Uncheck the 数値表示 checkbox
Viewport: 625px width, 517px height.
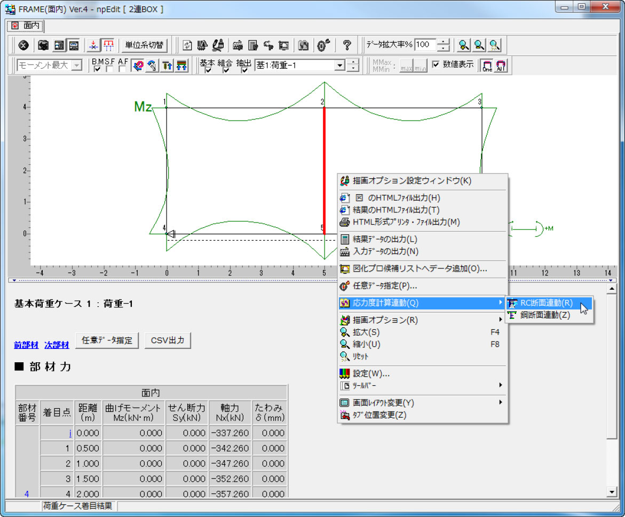[x=436, y=64]
